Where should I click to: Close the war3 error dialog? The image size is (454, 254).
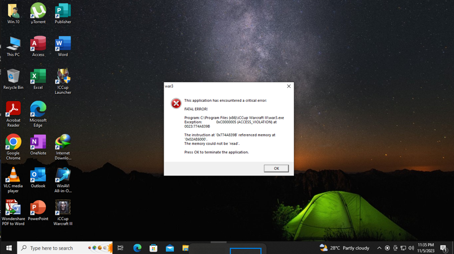(289, 87)
